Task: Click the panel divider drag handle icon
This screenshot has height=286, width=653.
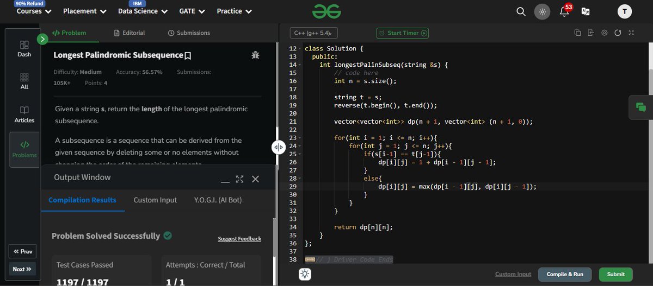Action: click(278, 147)
